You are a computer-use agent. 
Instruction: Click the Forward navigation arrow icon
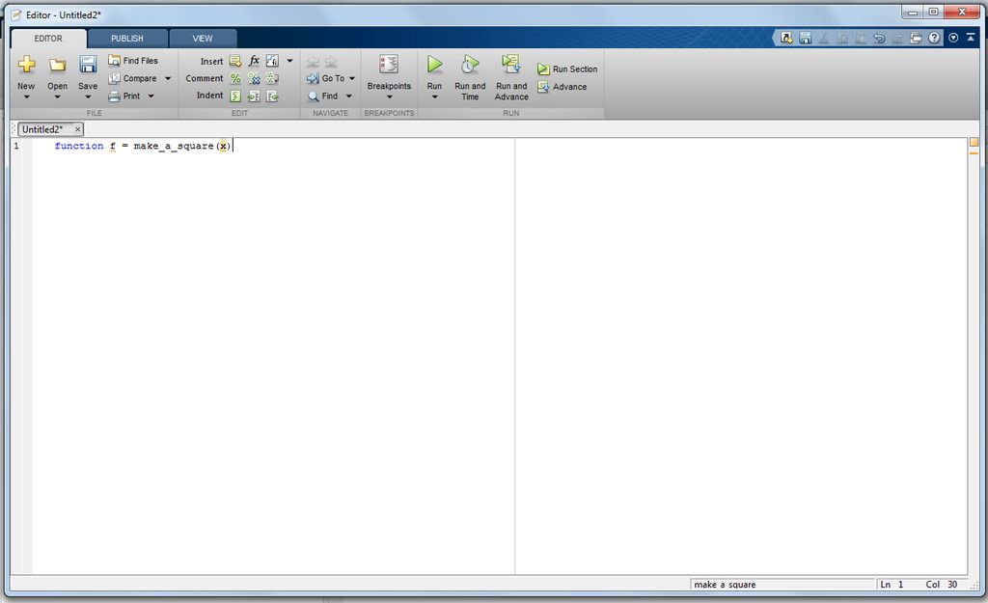331,62
